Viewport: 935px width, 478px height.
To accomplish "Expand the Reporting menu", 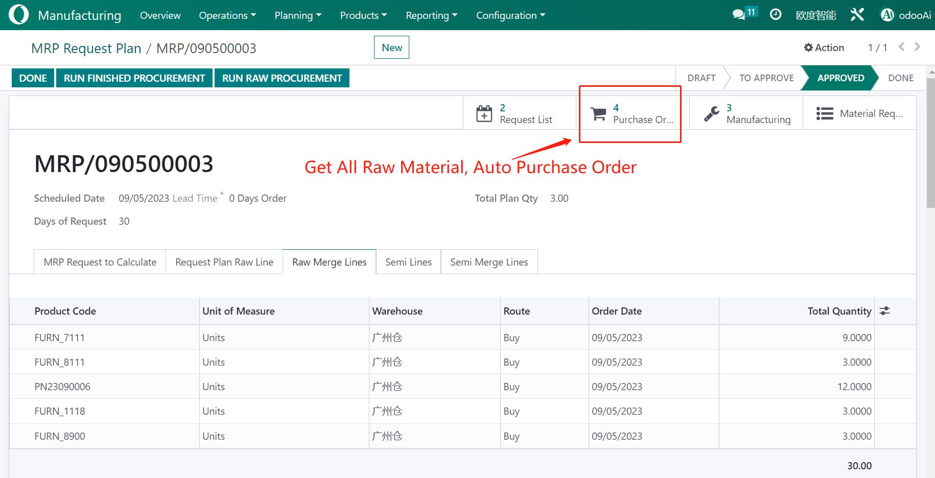I will (431, 15).
